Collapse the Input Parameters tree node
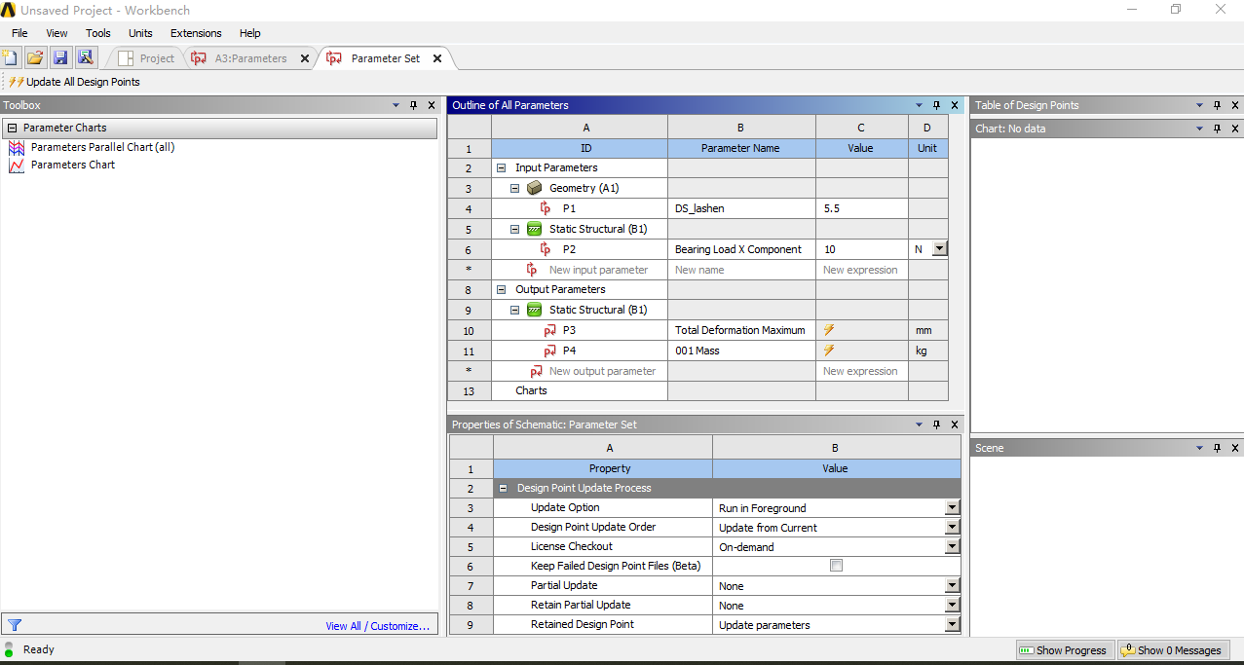This screenshot has height=665, width=1244. pyautogui.click(x=502, y=167)
